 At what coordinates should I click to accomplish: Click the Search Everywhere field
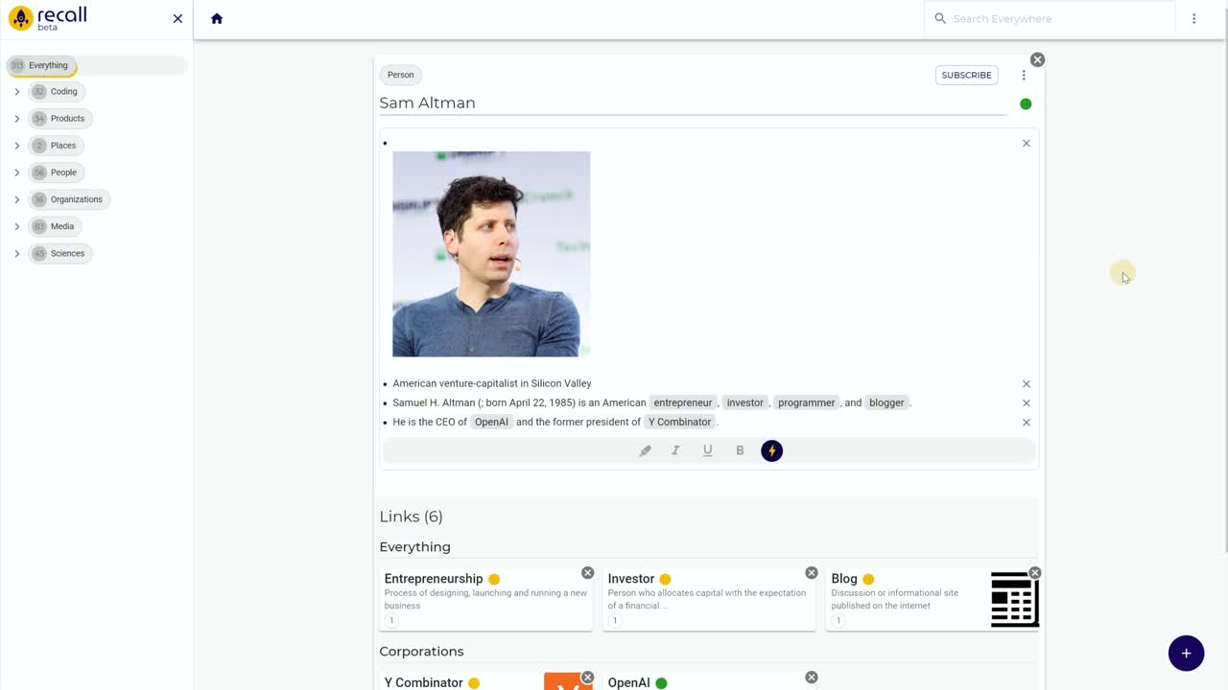point(1050,18)
